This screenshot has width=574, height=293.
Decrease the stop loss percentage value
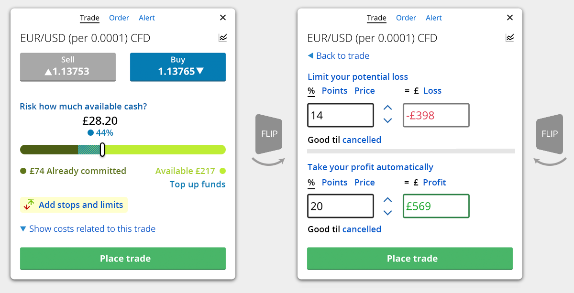coord(388,120)
